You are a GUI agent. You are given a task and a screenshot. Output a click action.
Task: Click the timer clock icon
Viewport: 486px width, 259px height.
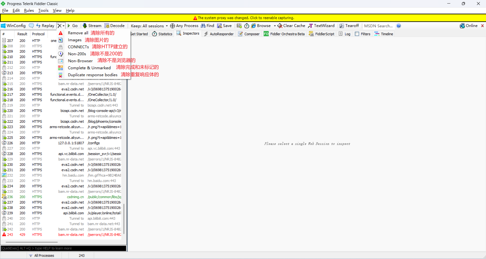[x=247, y=26]
